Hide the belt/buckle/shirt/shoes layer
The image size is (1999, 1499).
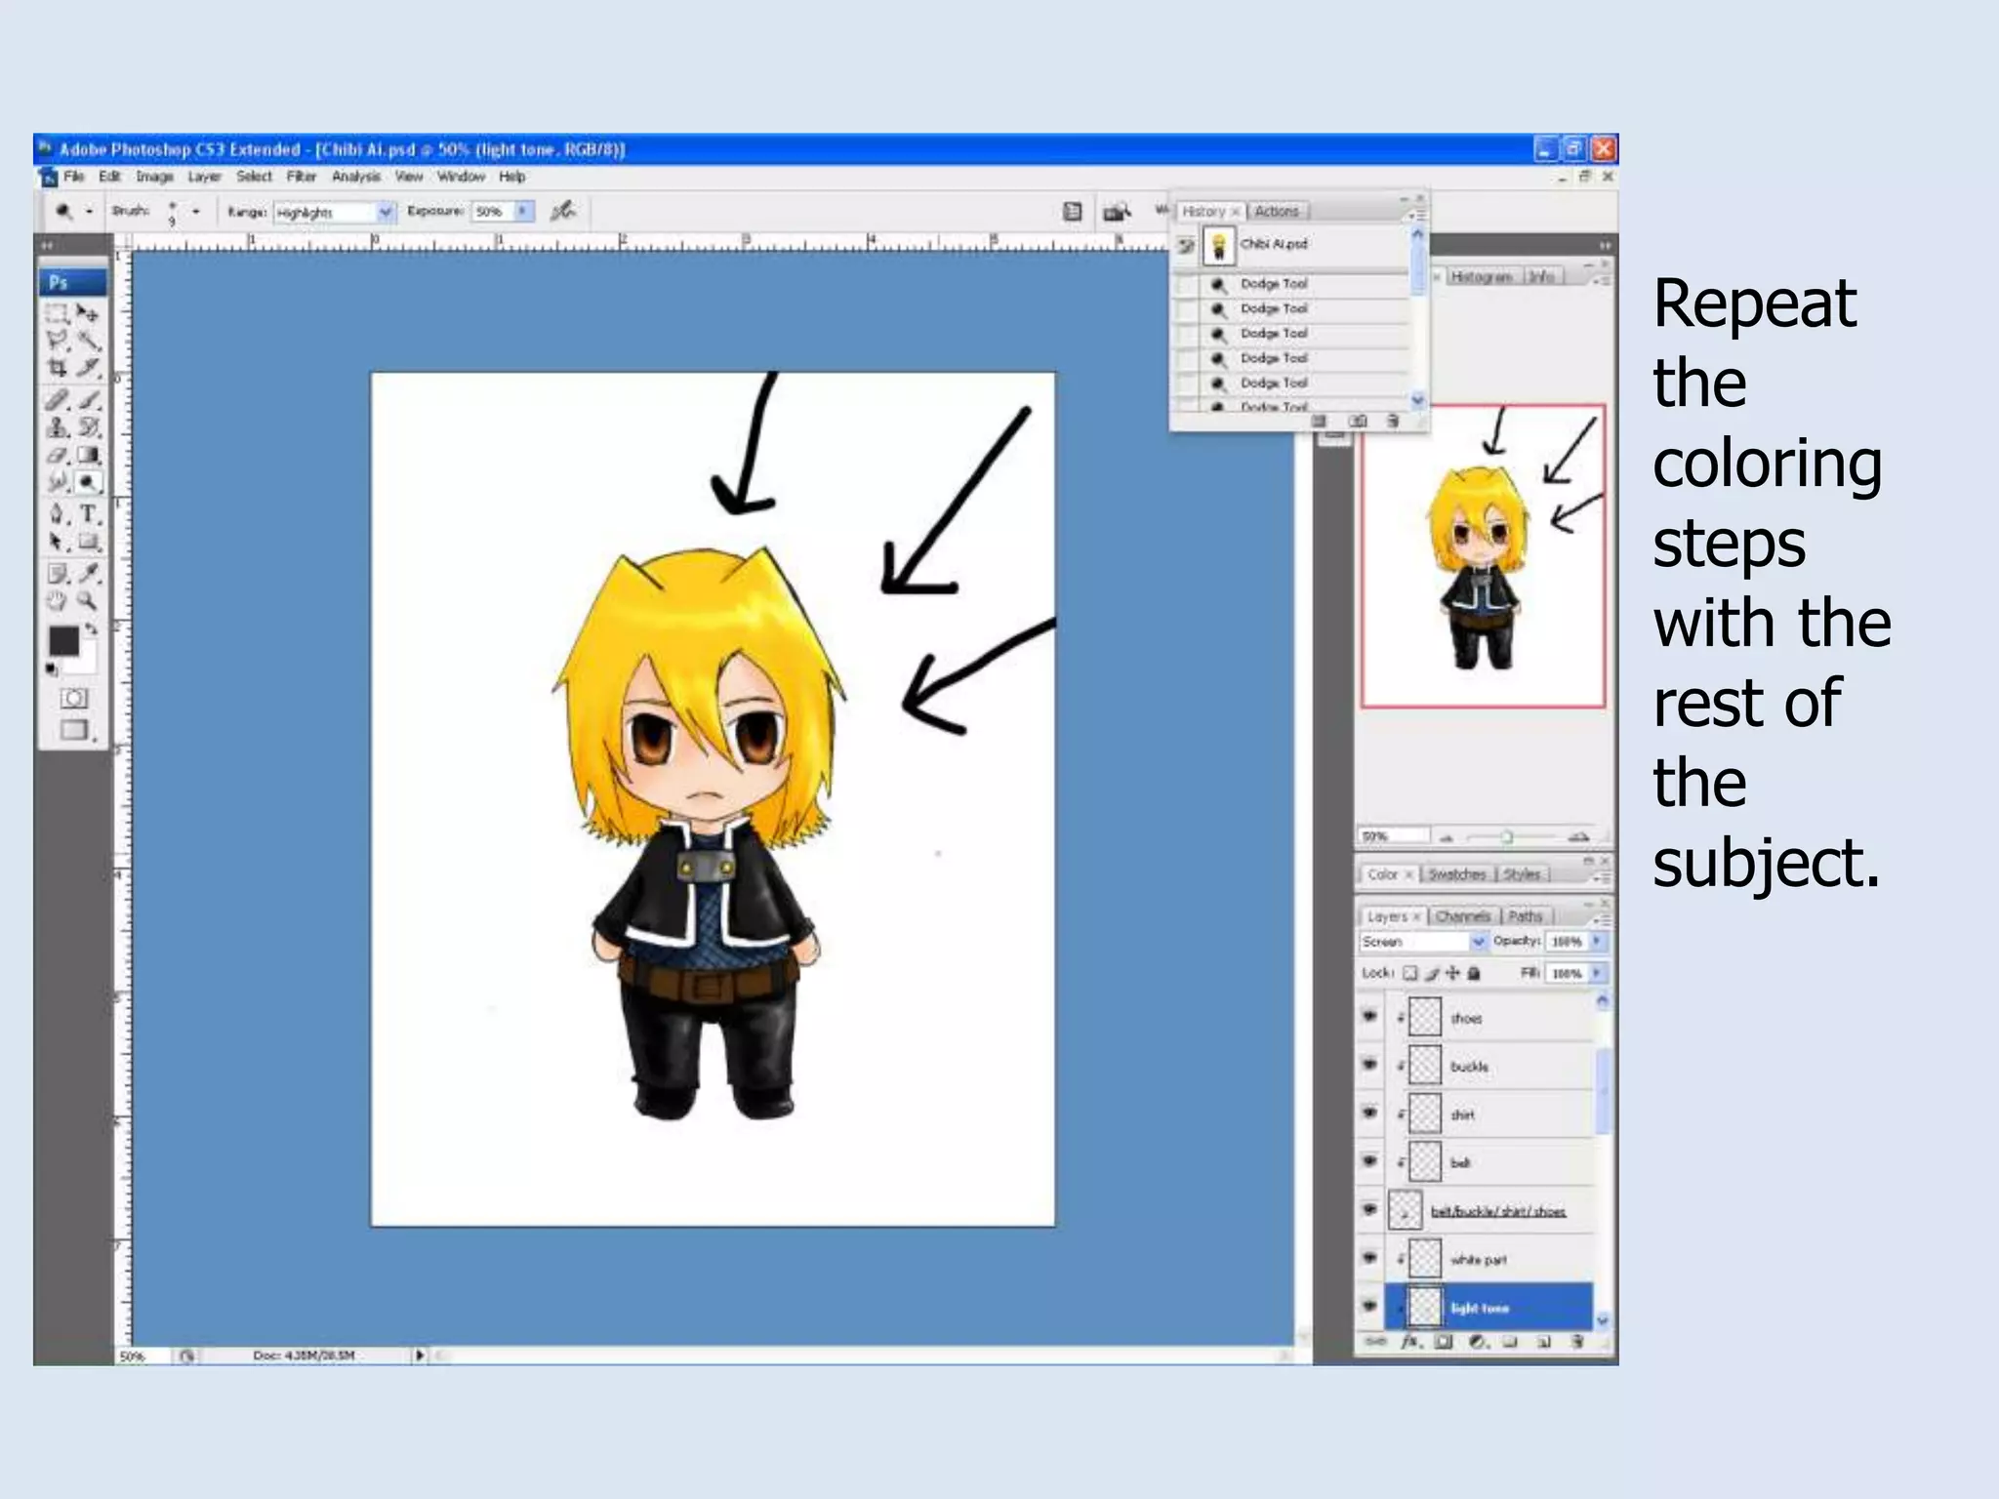[x=1369, y=1210]
